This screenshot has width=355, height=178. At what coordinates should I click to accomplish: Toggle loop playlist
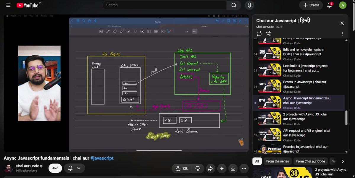pos(259,34)
